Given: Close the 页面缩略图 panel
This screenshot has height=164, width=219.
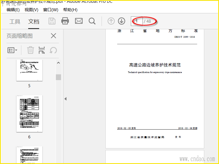Looking at the screenshot, I should click(53, 36).
